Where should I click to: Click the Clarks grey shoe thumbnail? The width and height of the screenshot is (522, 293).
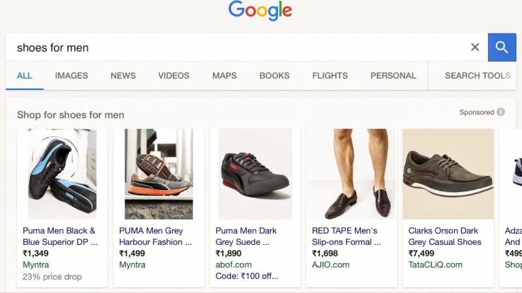pyautogui.click(x=448, y=174)
